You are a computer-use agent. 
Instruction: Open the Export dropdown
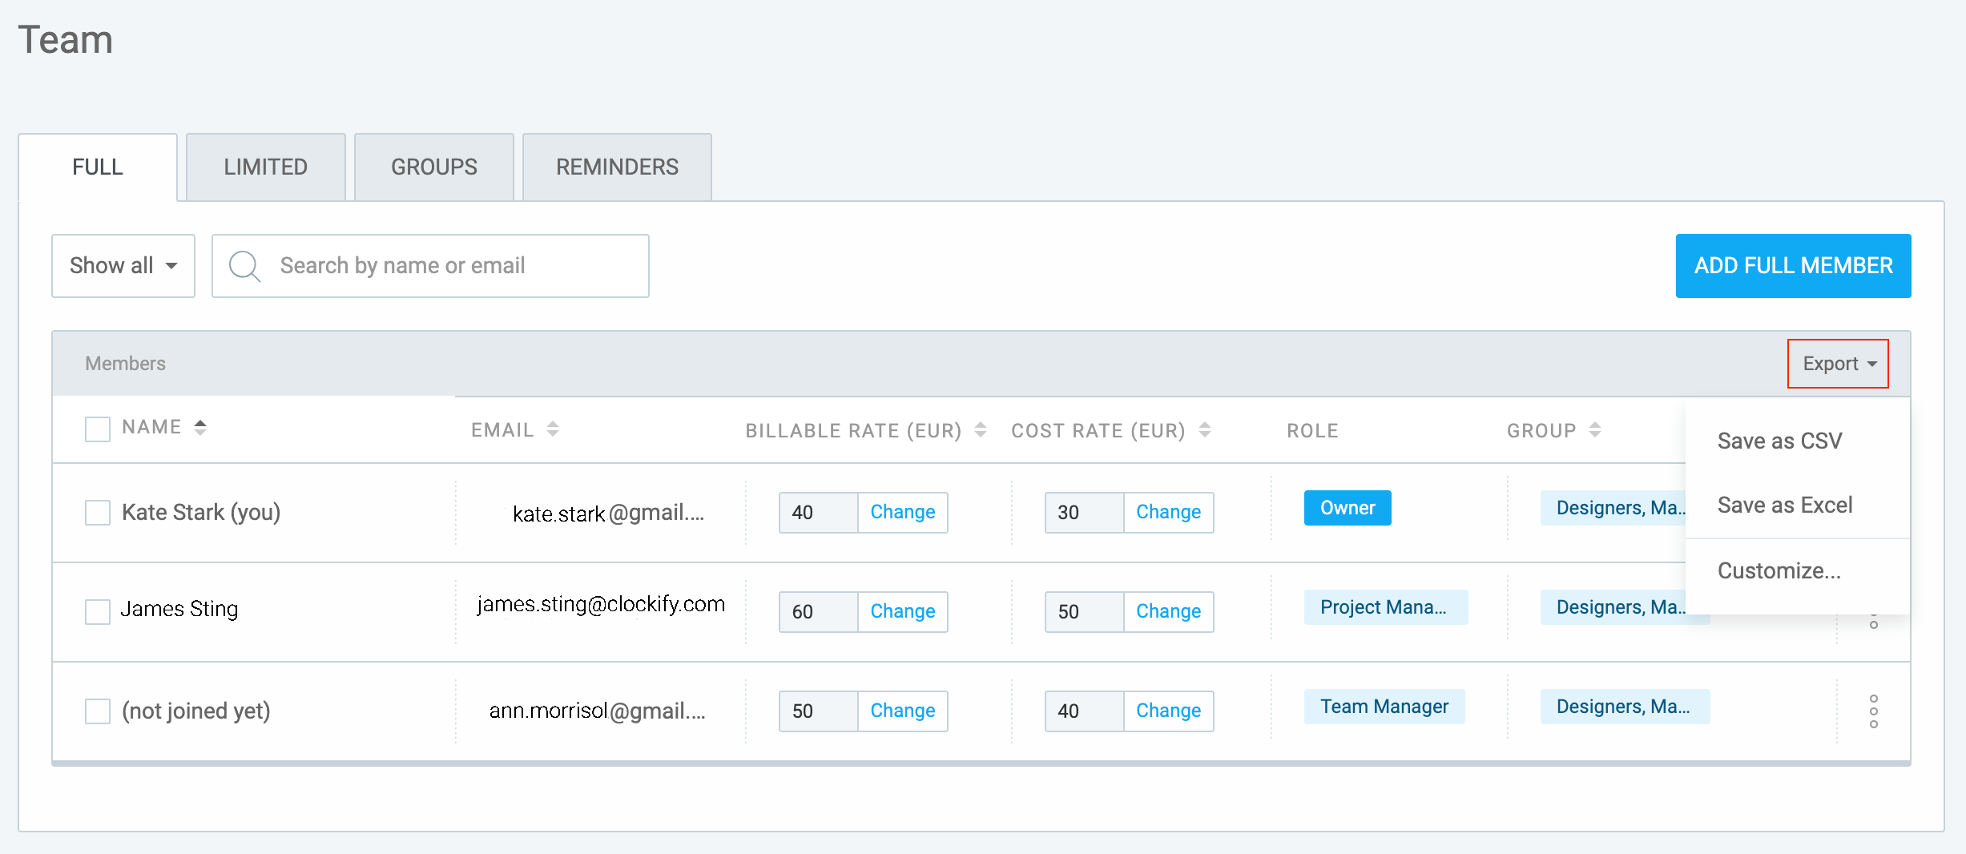tap(1837, 363)
